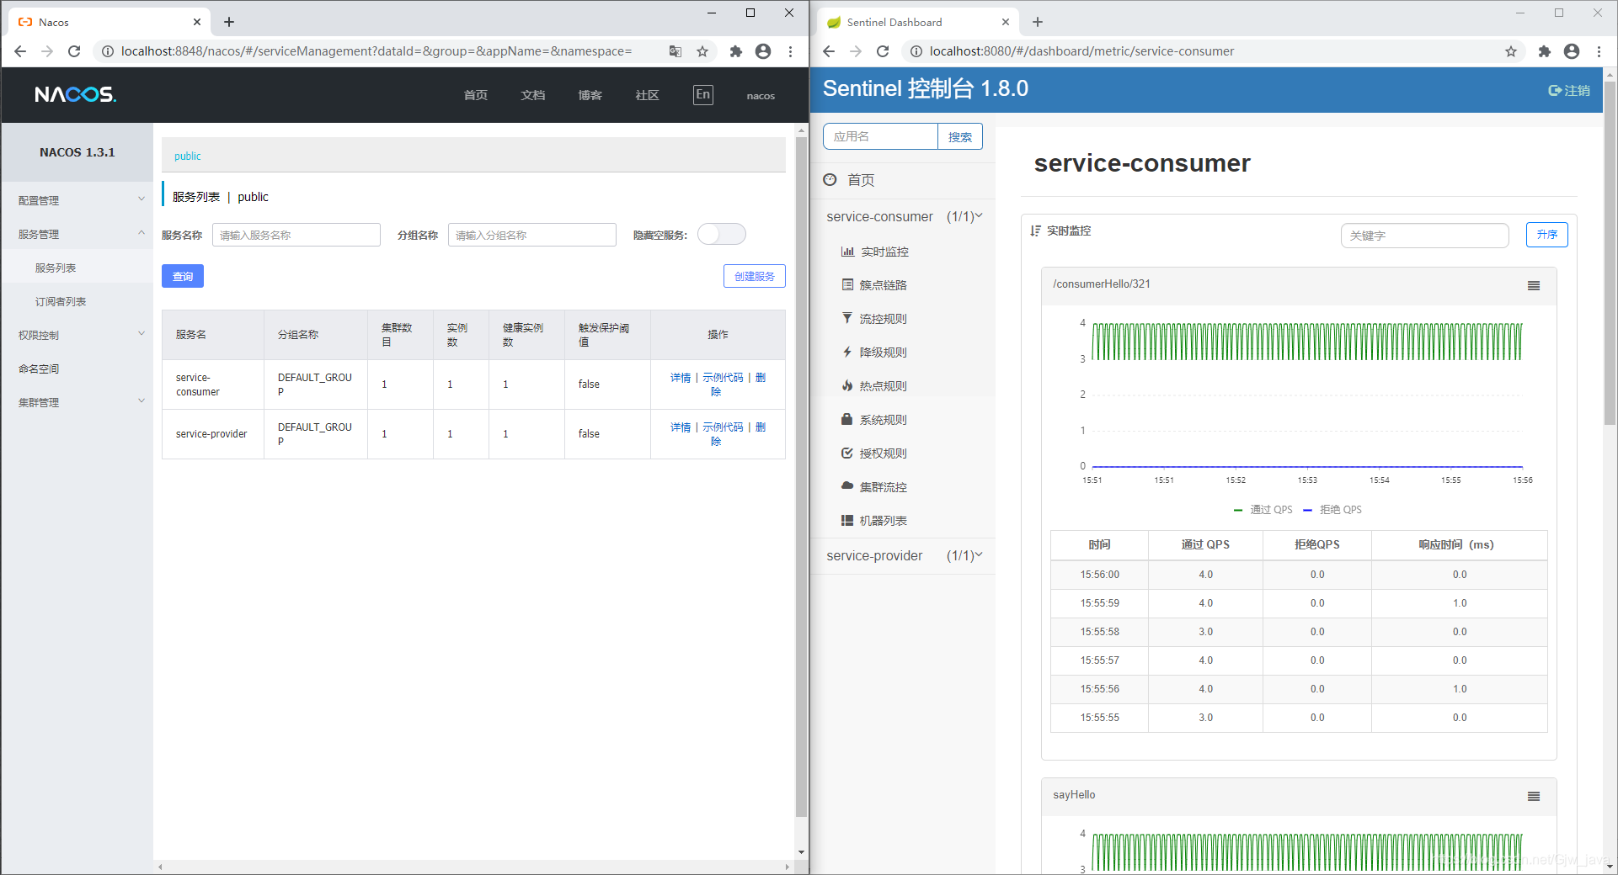The image size is (1618, 875).
Task: Open 授权规则 authority rules menu
Action: (875, 453)
